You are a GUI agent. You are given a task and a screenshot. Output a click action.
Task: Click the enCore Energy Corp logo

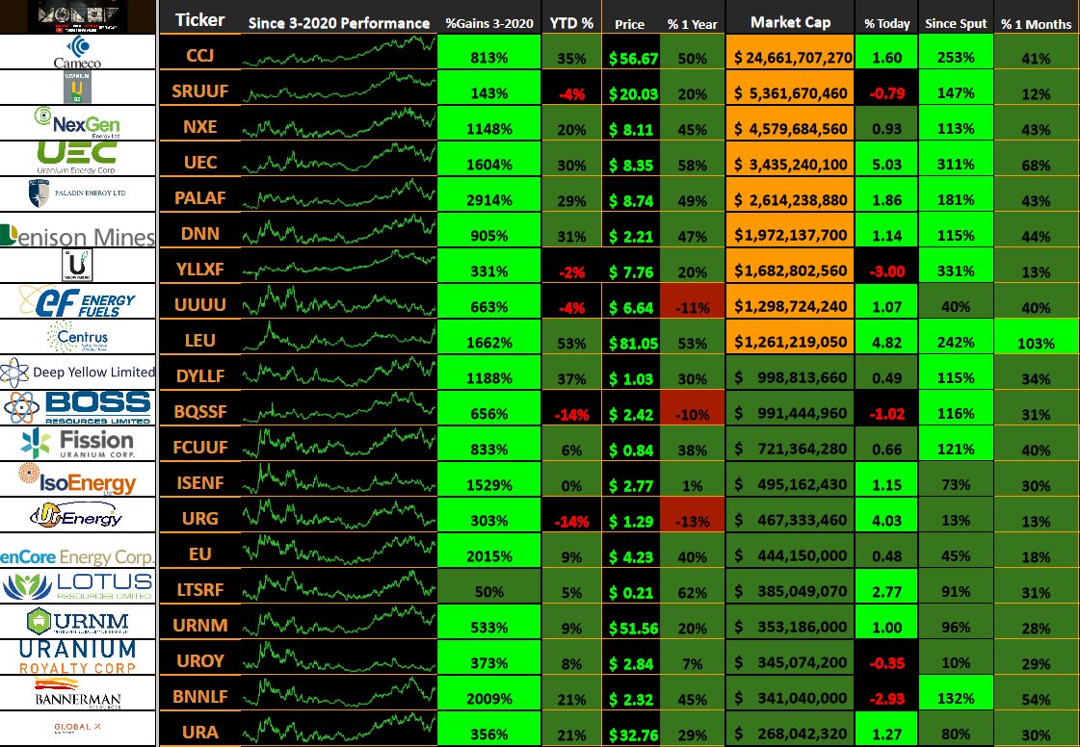[77, 556]
